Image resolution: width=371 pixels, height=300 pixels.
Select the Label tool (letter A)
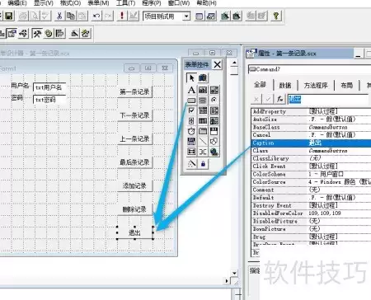(191, 90)
